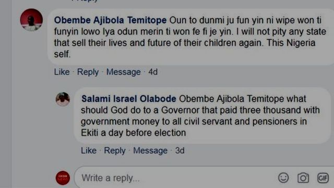Reply to Salami Israel Olabode's comment
Image resolution: width=334 pixels, height=188 pixels.
115,150
